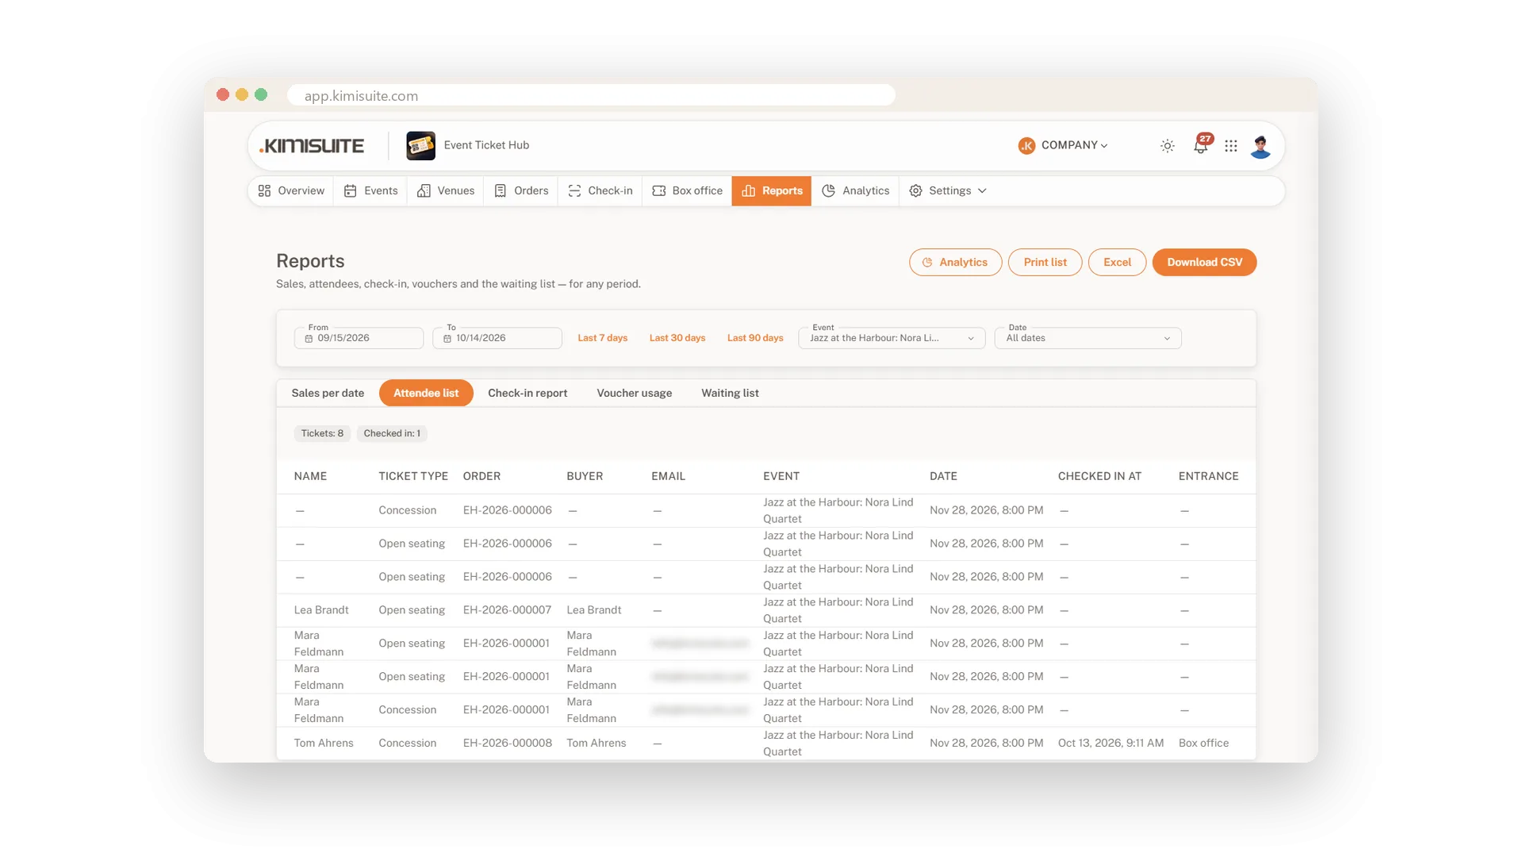
Task: Click the calendar icon in the From field
Action: coord(309,339)
